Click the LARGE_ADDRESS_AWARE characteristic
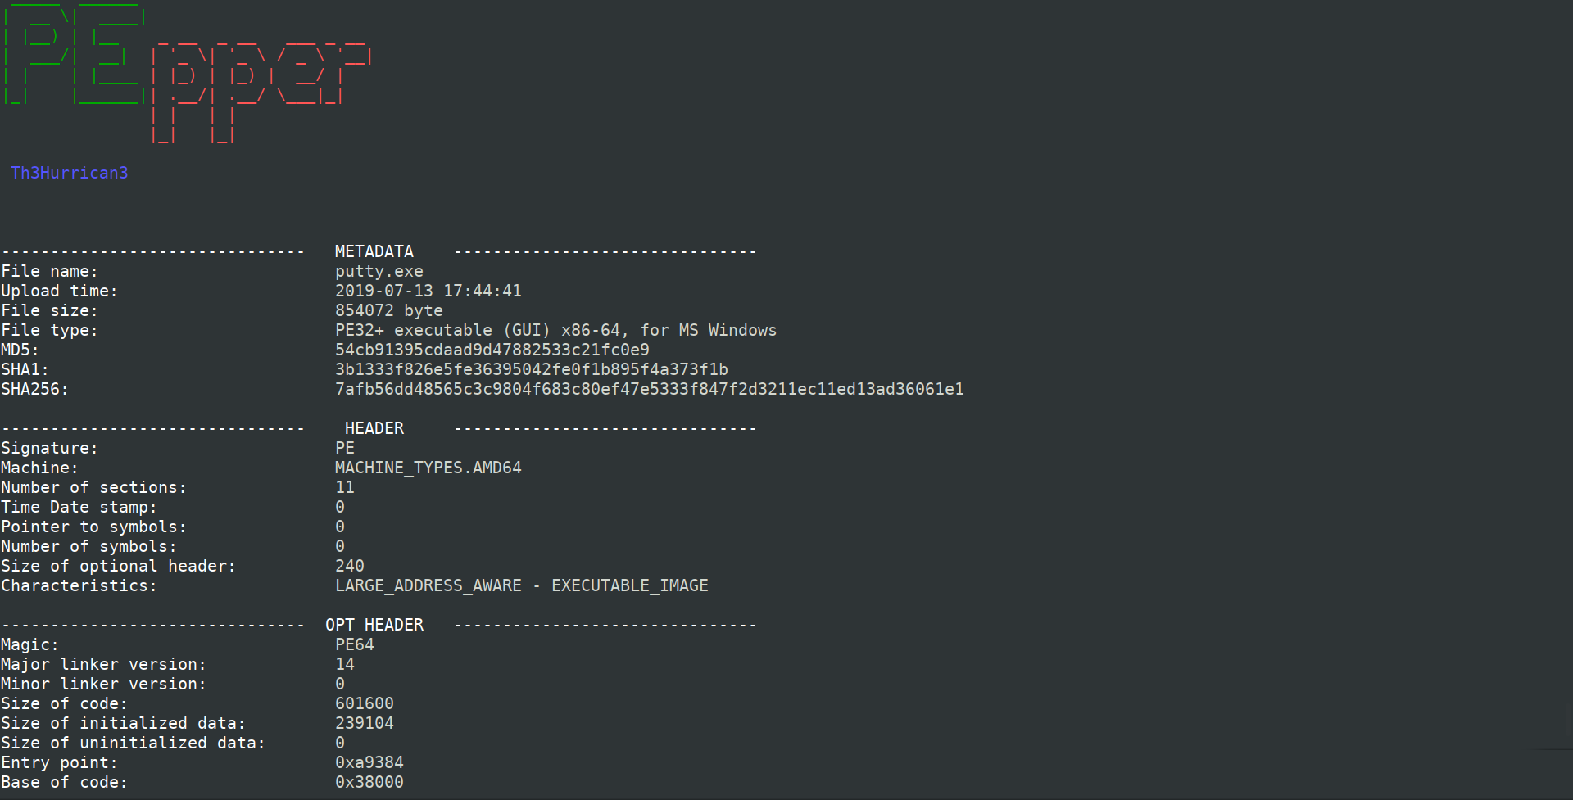Image resolution: width=1573 pixels, height=800 pixels. [428, 585]
